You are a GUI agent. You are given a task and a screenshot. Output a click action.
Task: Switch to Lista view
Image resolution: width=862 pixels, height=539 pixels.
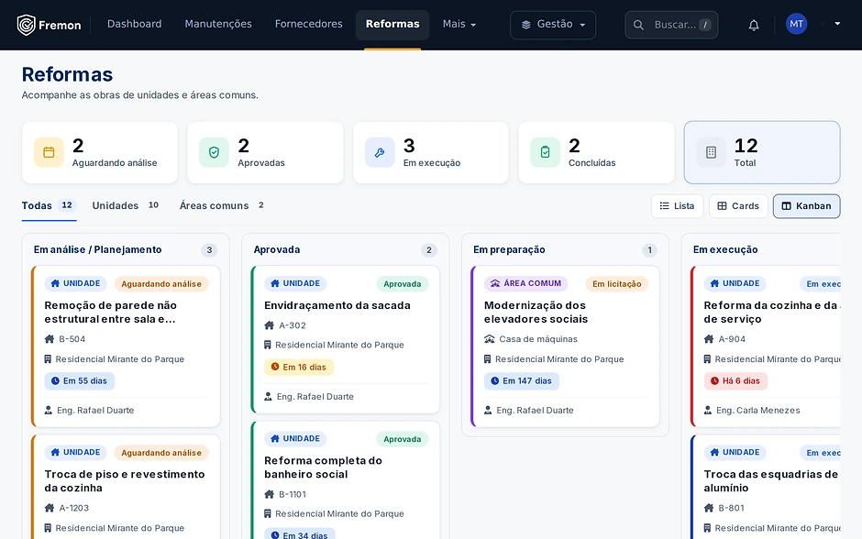pyautogui.click(x=678, y=206)
